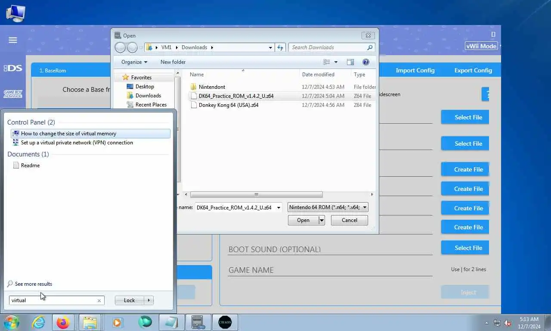The height and width of the screenshot is (331, 551).
Task: Click the horizontal scrollbar in file list
Action: click(x=256, y=194)
